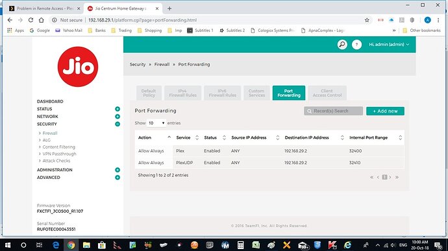448x251 pixels.
Task: Select the PlexUDP service row cell
Action: coord(184,163)
